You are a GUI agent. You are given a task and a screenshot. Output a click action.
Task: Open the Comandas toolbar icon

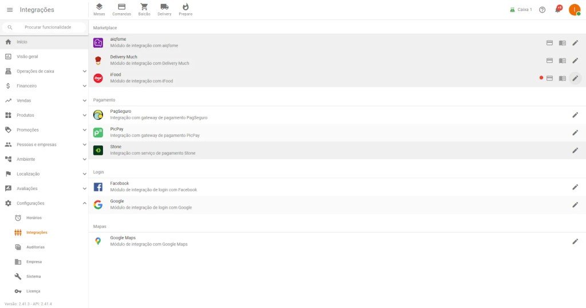point(121,10)
